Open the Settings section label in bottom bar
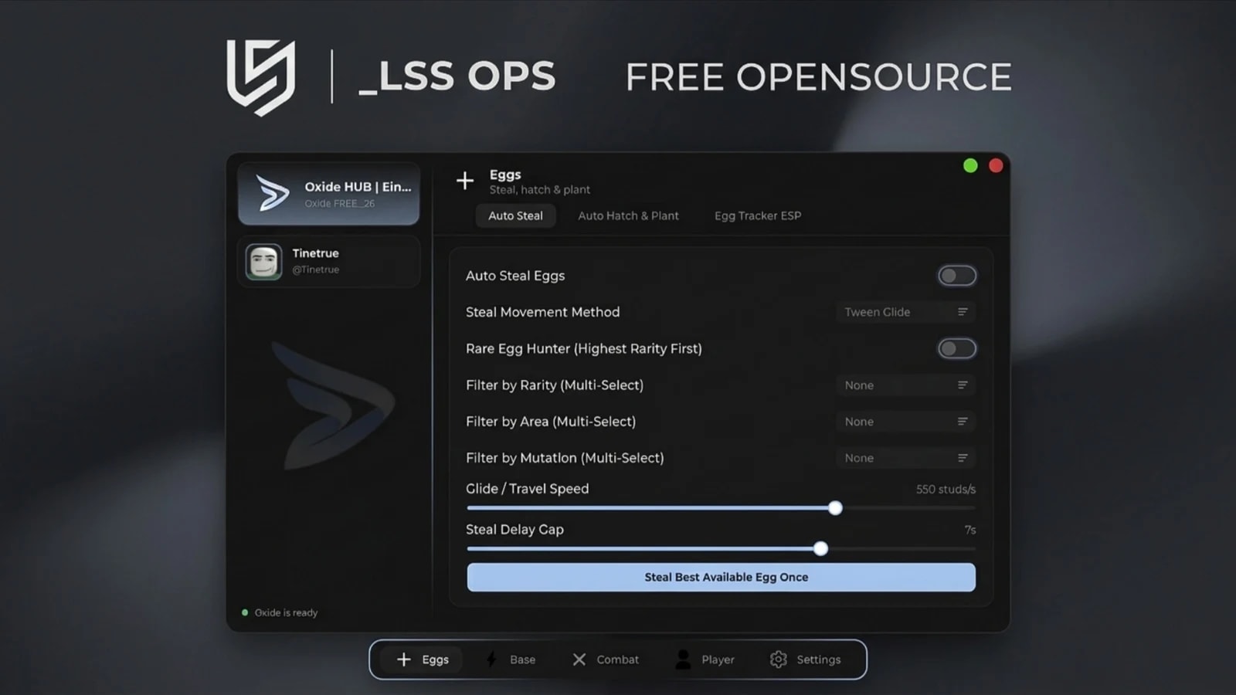Image resolution: width=1236 pixels, height=695 pixels. [818, 659]
